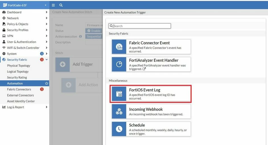This screenshot has height=145, width=268.
Task: Expand the Security Profiles chevron
Action: [46, 30]
